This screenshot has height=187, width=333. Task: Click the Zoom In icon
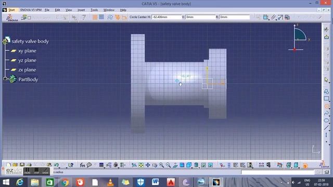coord(161,165)
